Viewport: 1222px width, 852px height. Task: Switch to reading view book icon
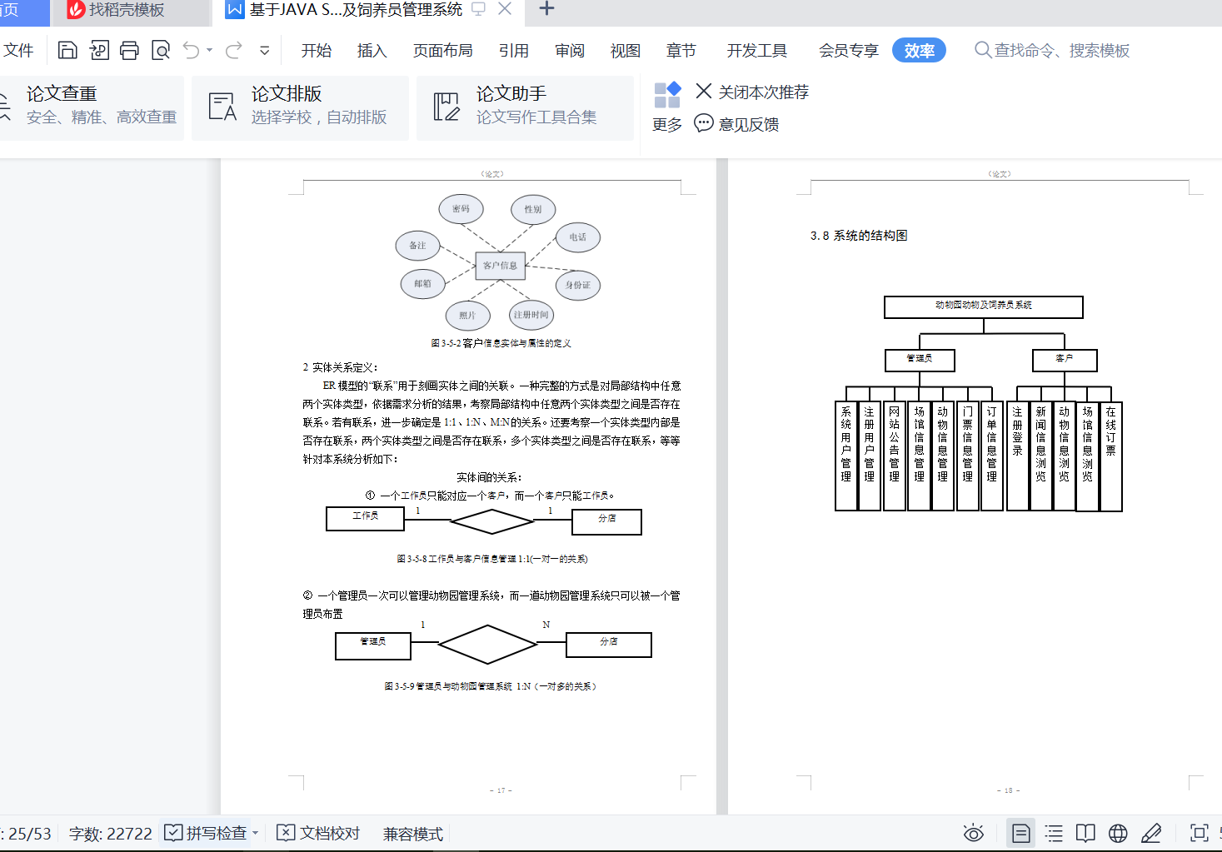(x=1085, y=833)
